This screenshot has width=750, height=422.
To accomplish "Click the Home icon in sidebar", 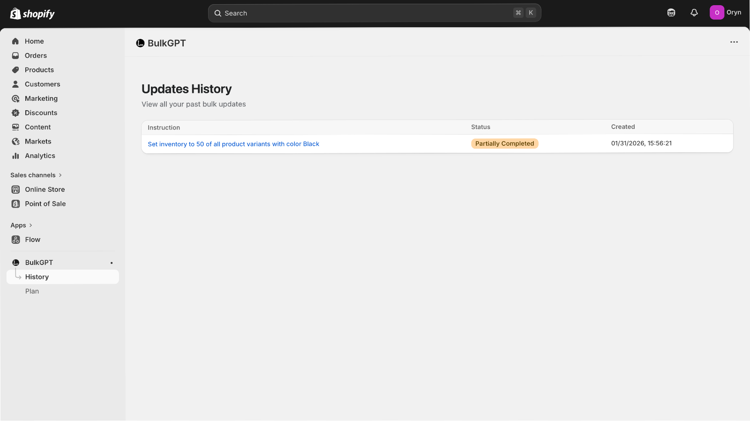I will point(15,41).
